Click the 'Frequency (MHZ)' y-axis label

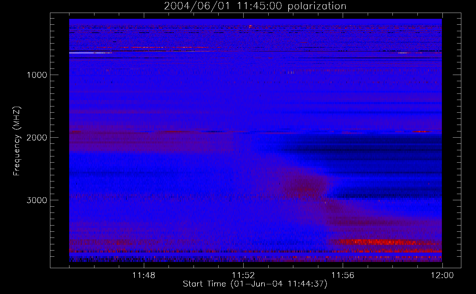(x=16, y=141)
